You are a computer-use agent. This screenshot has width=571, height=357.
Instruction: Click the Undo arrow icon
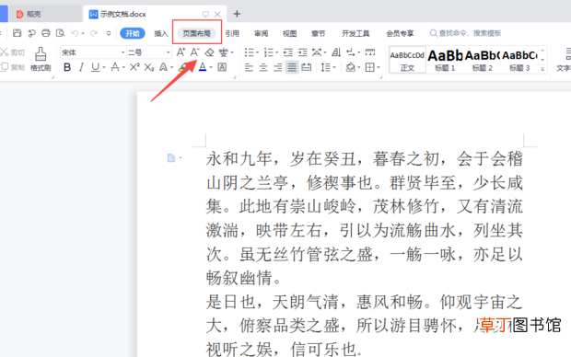click(x=75, y=33)
